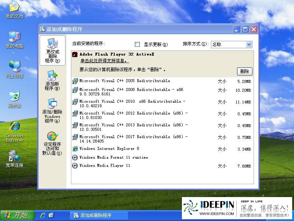Select Microsoft Visual C++ 2013 Redistributable entry
This screenshot has height=221, width=294.
click(x=162, y=127)
